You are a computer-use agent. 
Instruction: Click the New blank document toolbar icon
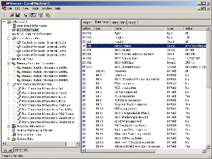tap(6, 15)
